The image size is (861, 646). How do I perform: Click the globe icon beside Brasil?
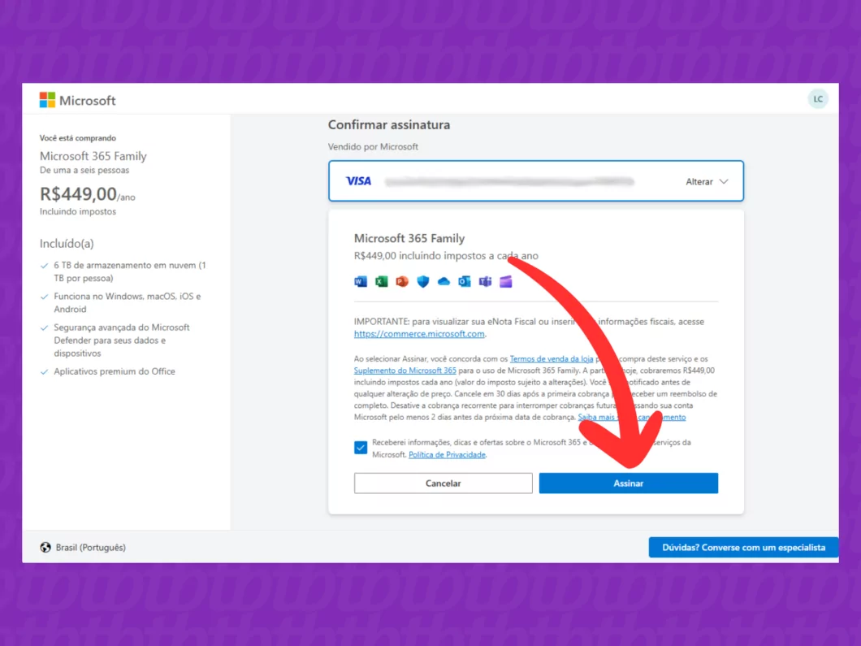45,547
